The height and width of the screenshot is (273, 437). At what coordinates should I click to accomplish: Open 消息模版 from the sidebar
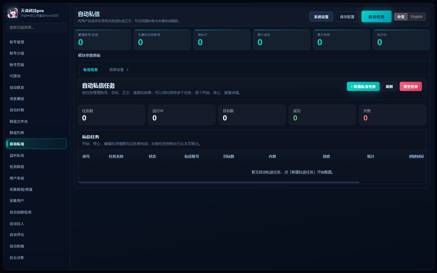pos(36,99)
